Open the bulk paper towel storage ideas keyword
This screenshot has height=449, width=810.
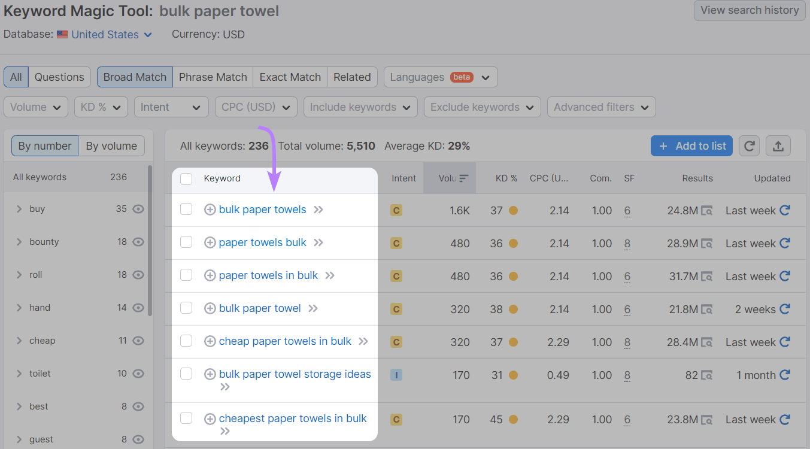coord(295,374)
